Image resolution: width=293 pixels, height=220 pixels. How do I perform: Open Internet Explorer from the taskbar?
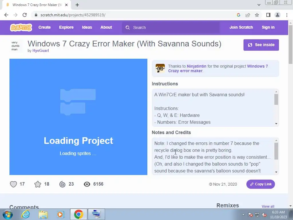click(25, 214)
